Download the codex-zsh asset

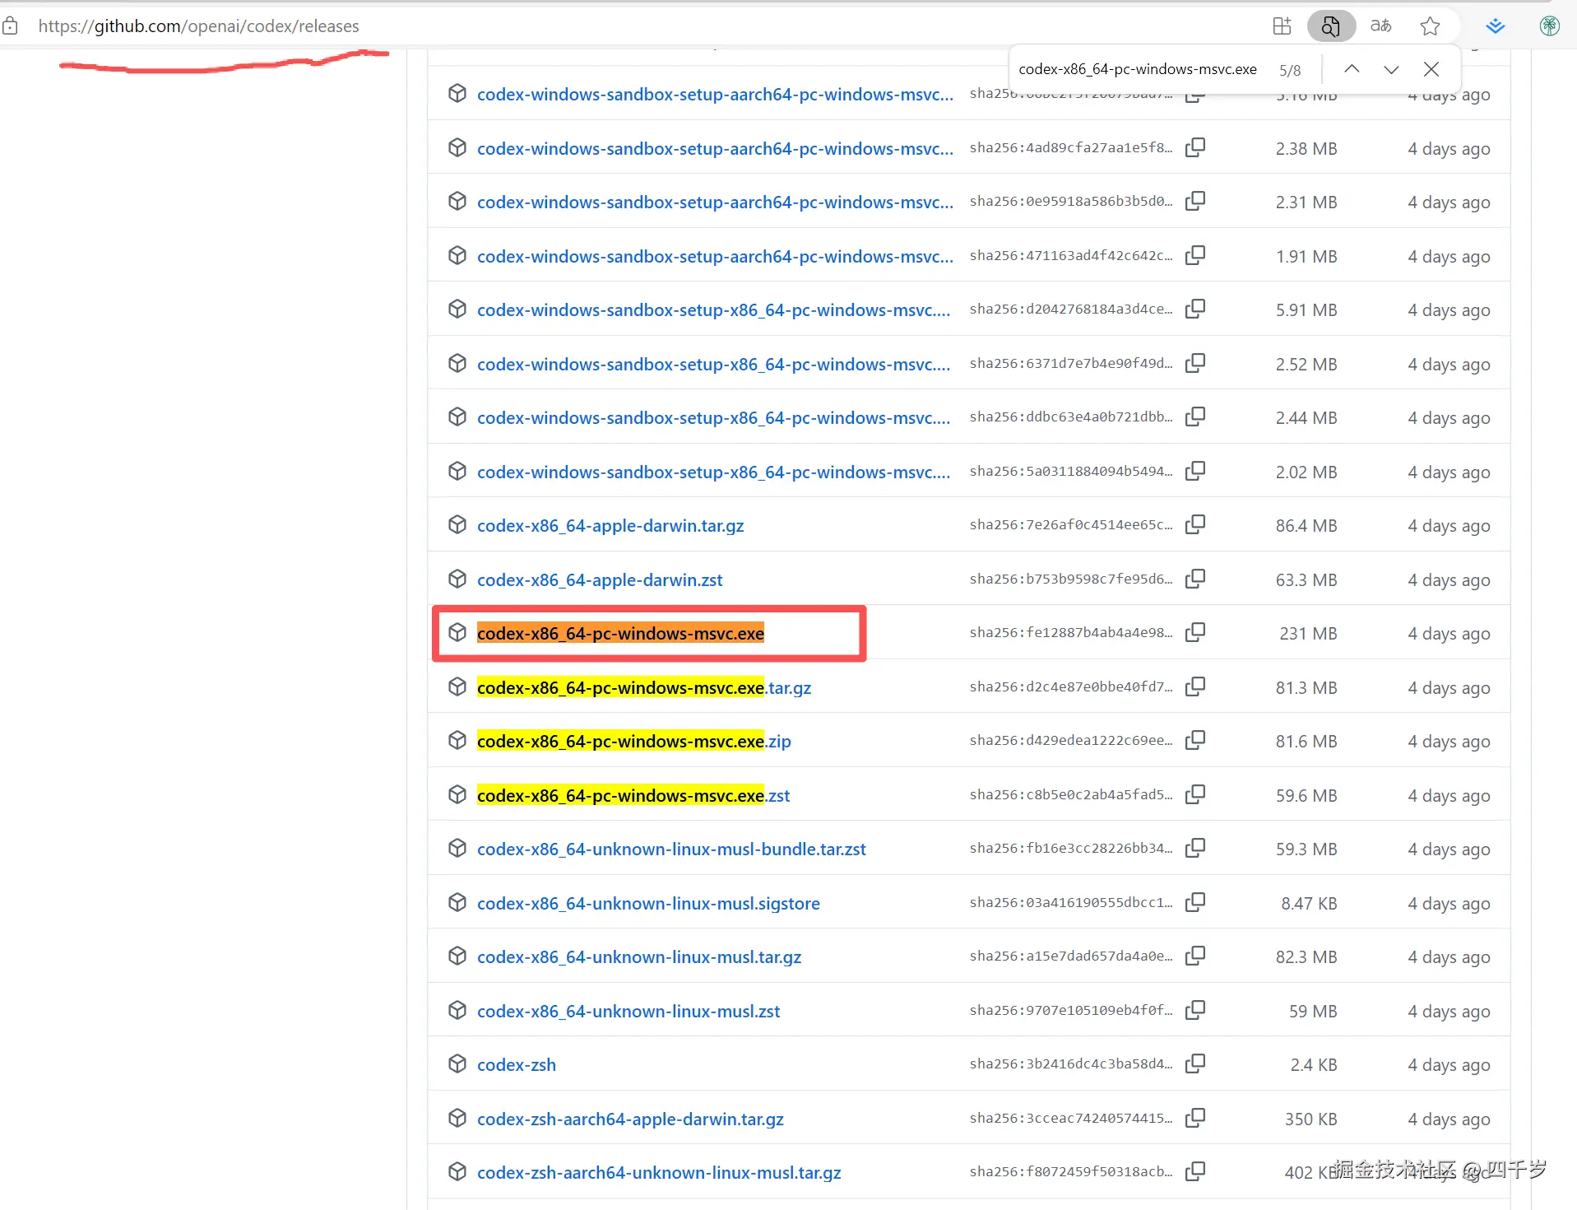(x=517, y=1064)
